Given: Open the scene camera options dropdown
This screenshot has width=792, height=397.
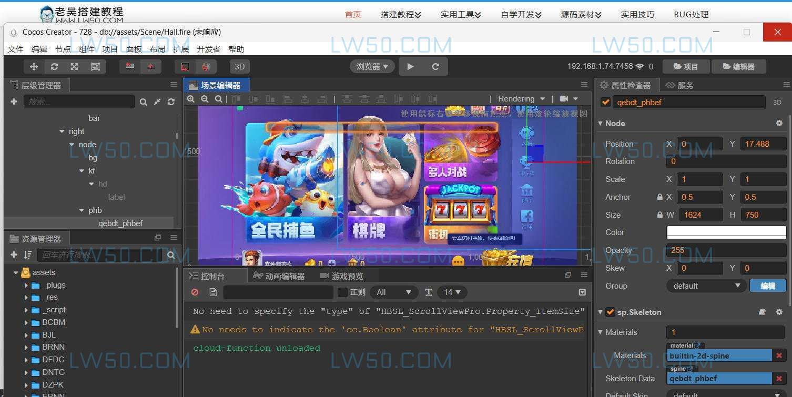Looking at the screenshot, I should point(569,99).
